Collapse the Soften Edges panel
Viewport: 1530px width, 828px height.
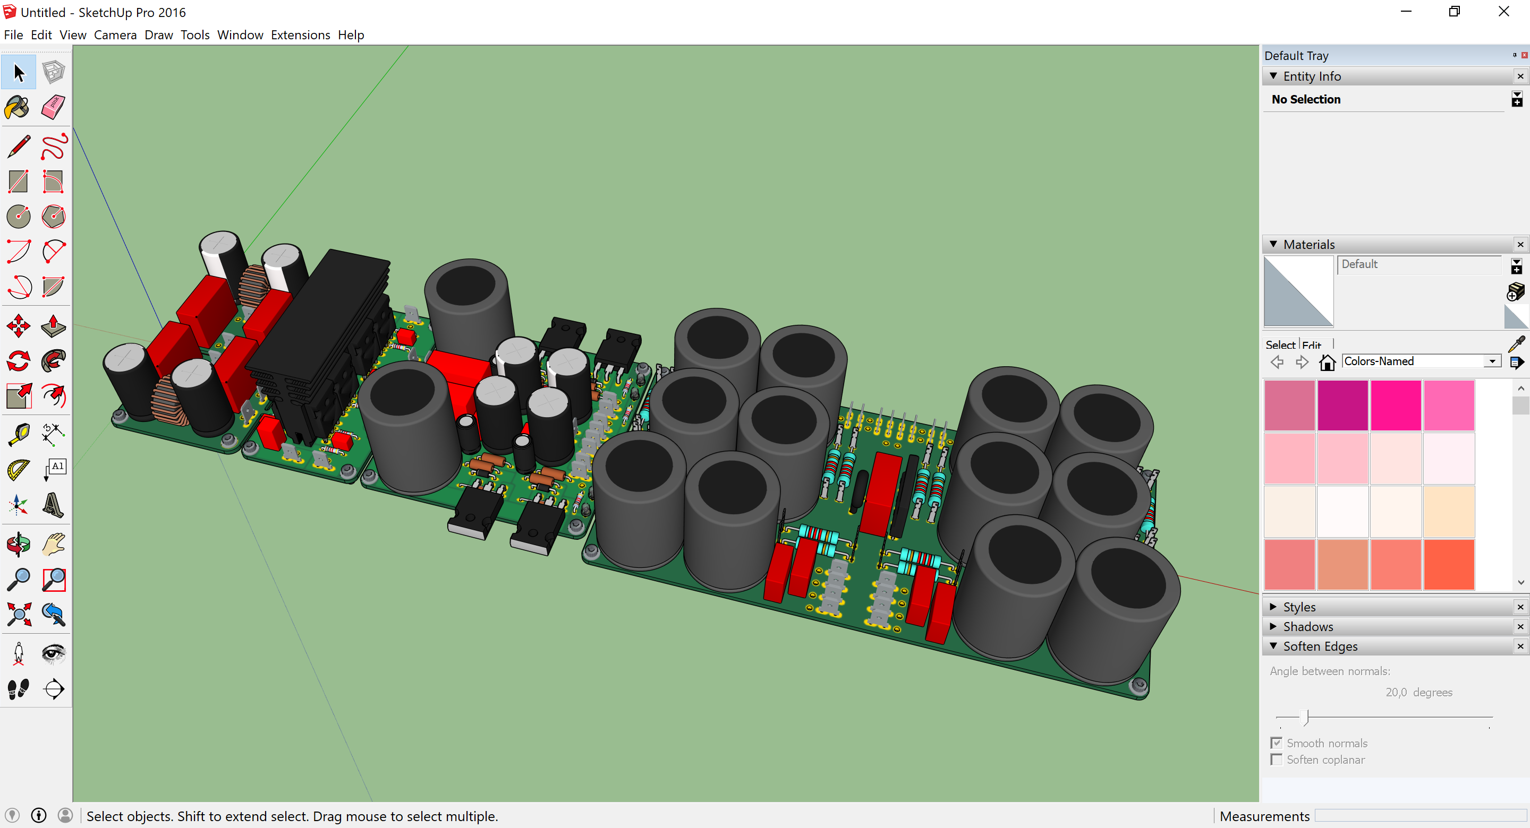point(1273,646)
